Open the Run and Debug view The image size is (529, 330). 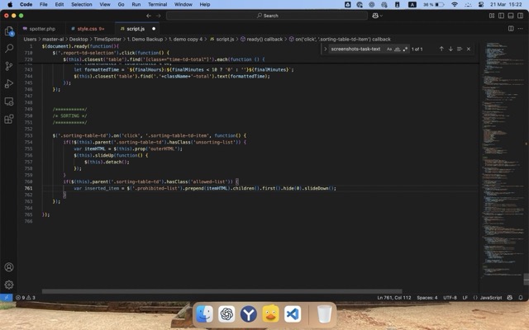[9, 83]
